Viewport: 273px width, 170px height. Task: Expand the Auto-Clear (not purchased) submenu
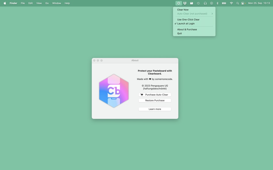point(194,14)
